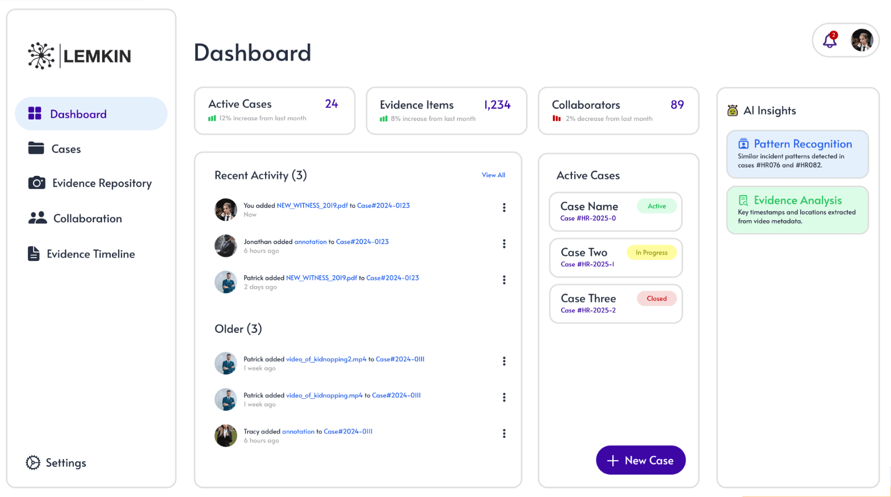Screen dimensions: 891x497
Task: Open the Collaboration menu item
Action: [87, 218]
